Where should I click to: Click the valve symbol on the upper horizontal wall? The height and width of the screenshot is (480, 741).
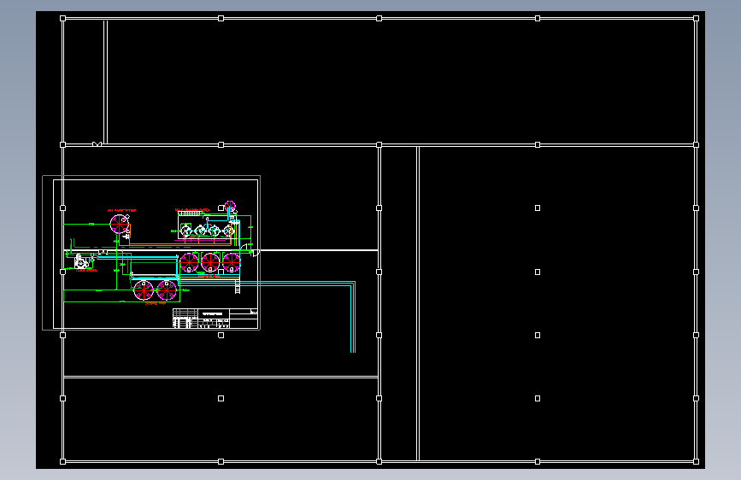click(97, 144)
